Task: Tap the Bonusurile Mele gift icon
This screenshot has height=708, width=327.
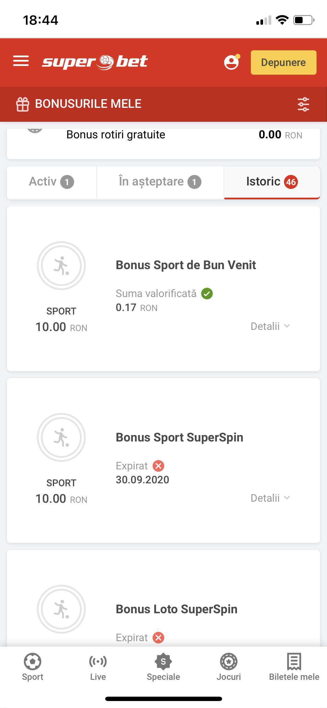Action: pos(23,104)
